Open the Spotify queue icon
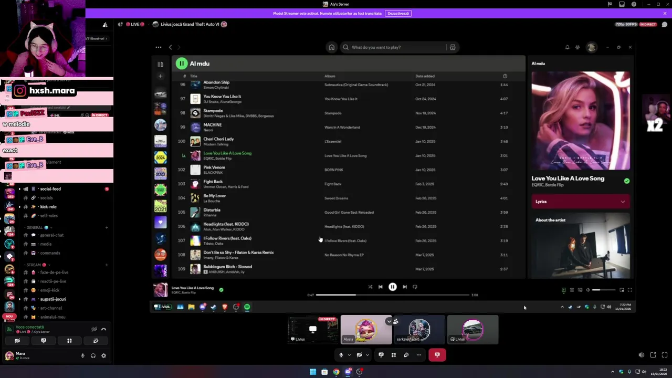 572,290
